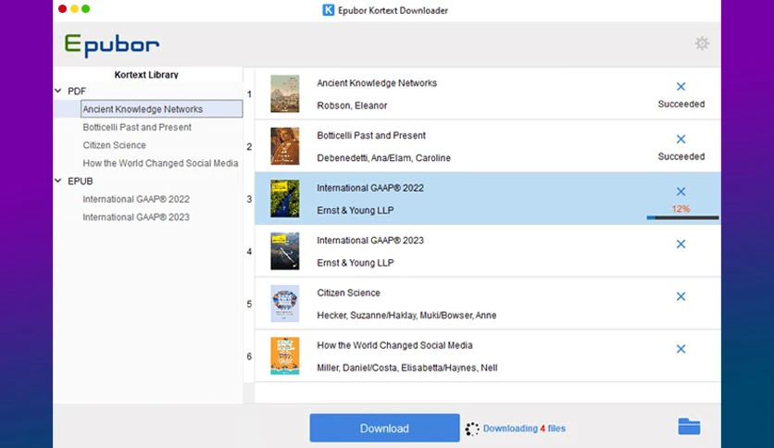The width and height of the screenshot is (774, 448).
Task: Open Botticelli Past and Present cover thumbnail
Action: point(285,146)
